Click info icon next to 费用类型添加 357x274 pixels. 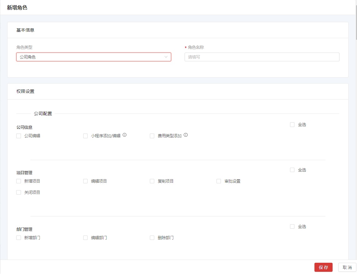tap(186, 135)
